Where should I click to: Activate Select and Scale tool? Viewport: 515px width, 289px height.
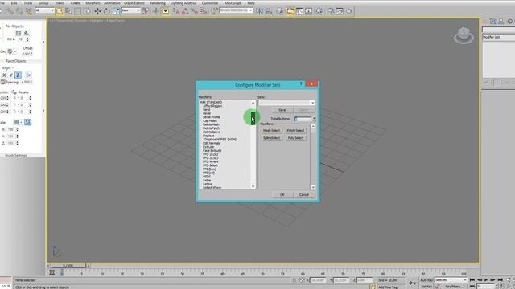(x=116, y=11)
